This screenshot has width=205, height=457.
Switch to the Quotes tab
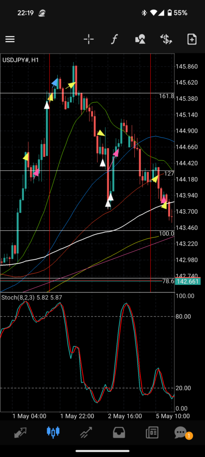20,432
